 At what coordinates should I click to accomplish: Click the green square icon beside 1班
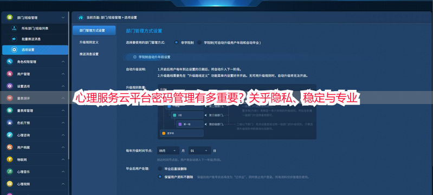[x=175, y=115]
